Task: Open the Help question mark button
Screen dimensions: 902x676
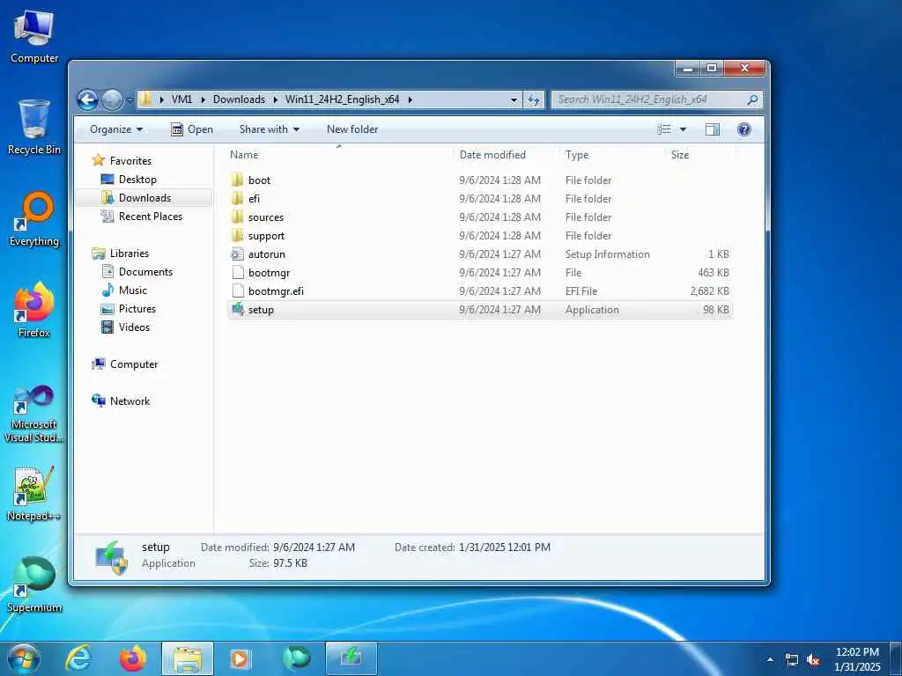Action: (743, 129)
